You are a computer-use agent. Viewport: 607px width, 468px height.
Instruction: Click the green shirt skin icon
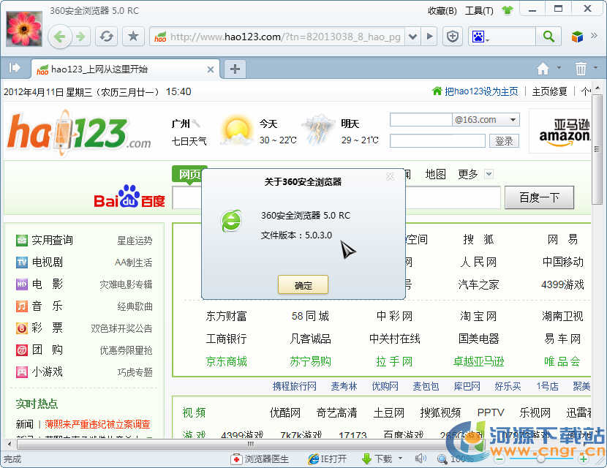point(507,10)
